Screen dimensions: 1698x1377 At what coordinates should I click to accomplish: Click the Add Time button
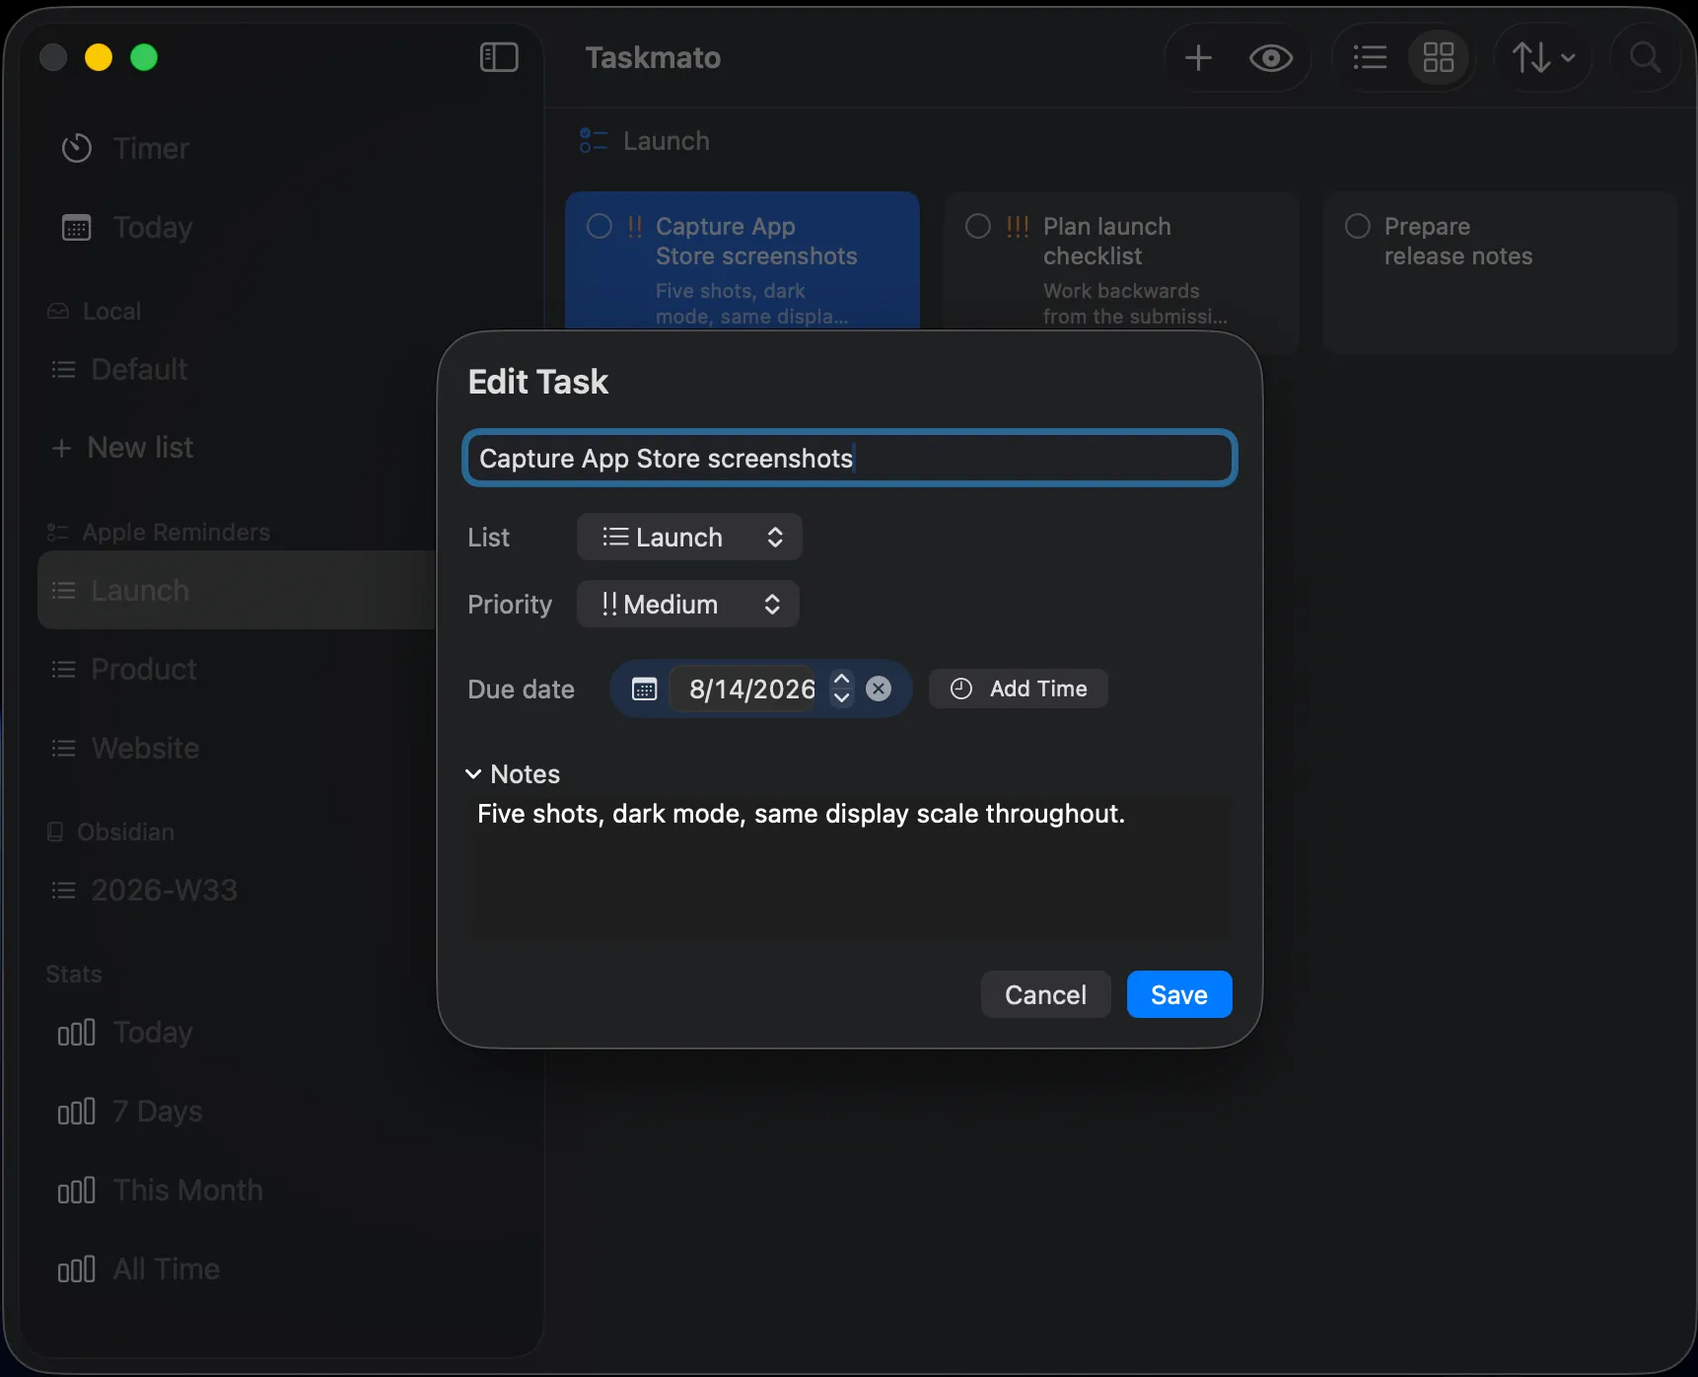(1019, 688)
